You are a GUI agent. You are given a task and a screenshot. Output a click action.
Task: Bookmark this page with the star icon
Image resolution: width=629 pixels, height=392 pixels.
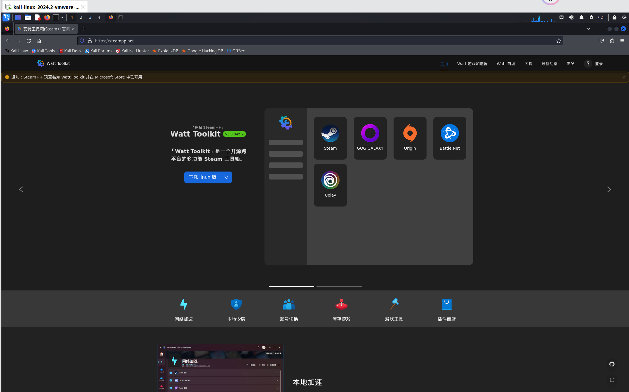click(558, 41)
